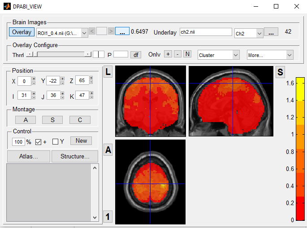
Task: Go to the previous overlay volume arrow
Action: coord(92,31)
